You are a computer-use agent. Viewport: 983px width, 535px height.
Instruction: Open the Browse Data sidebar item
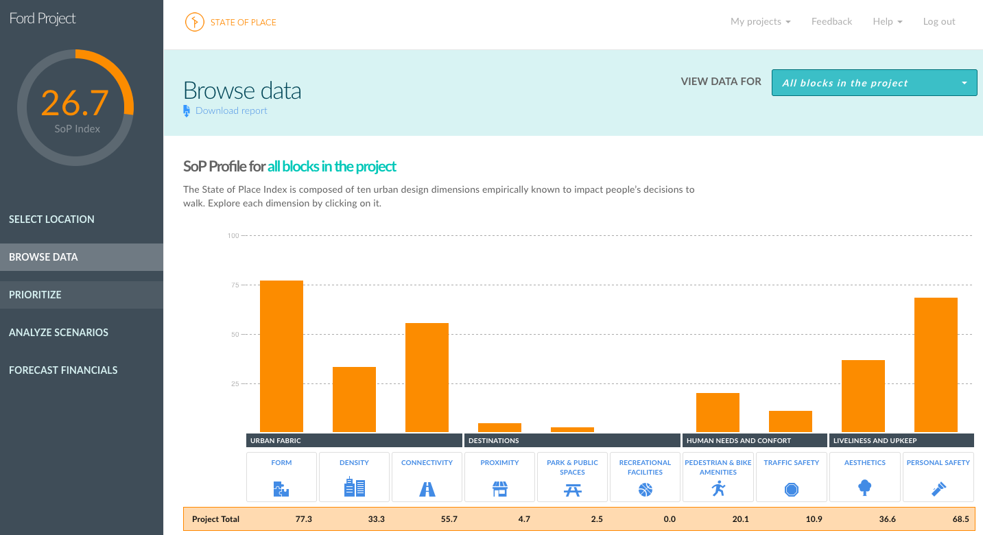point(82,257)
